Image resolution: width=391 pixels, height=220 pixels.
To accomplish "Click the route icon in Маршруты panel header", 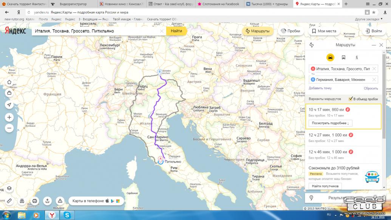I will pyautogui.click(x=311, y=45).
